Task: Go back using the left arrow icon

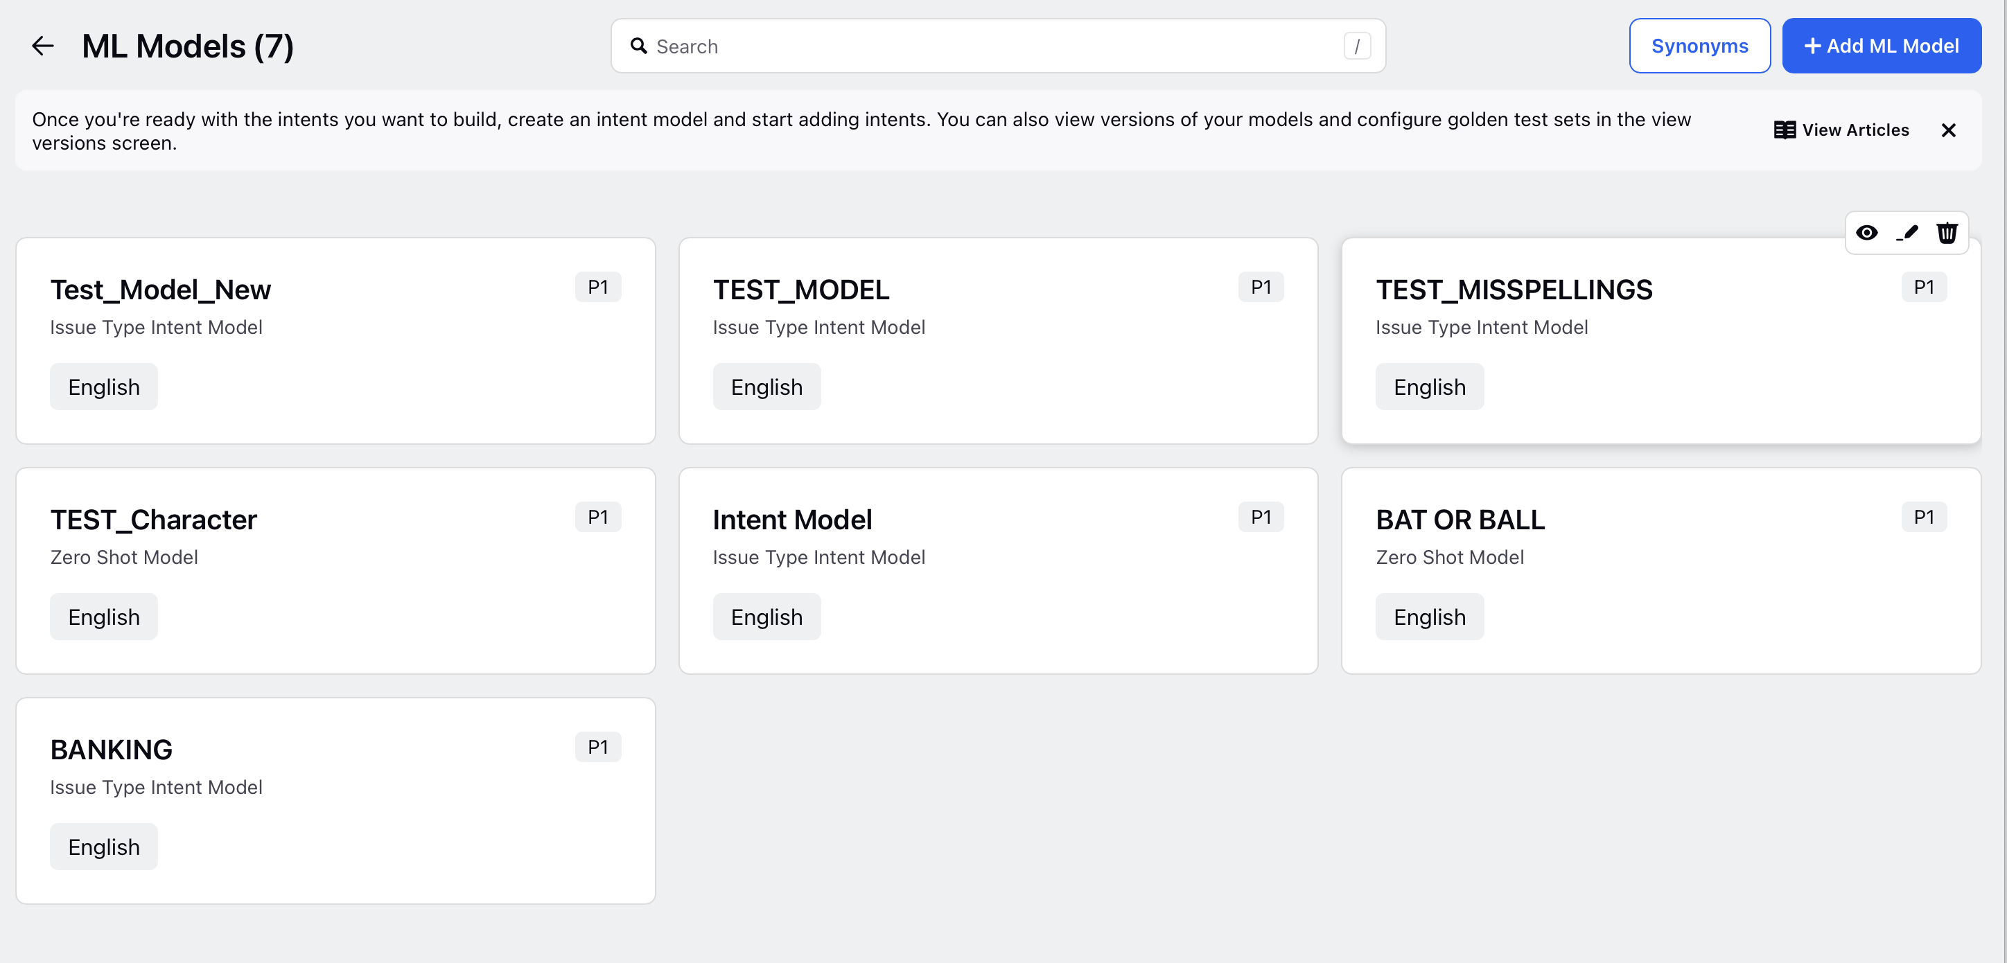Action: tap(43, 46)
